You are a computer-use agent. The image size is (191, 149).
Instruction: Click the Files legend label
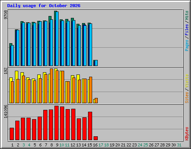click(x=187, y=30)
